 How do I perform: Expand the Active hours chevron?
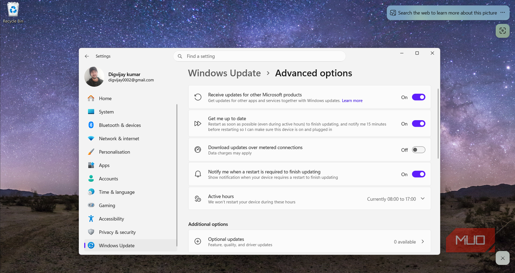tap(423, 199)
